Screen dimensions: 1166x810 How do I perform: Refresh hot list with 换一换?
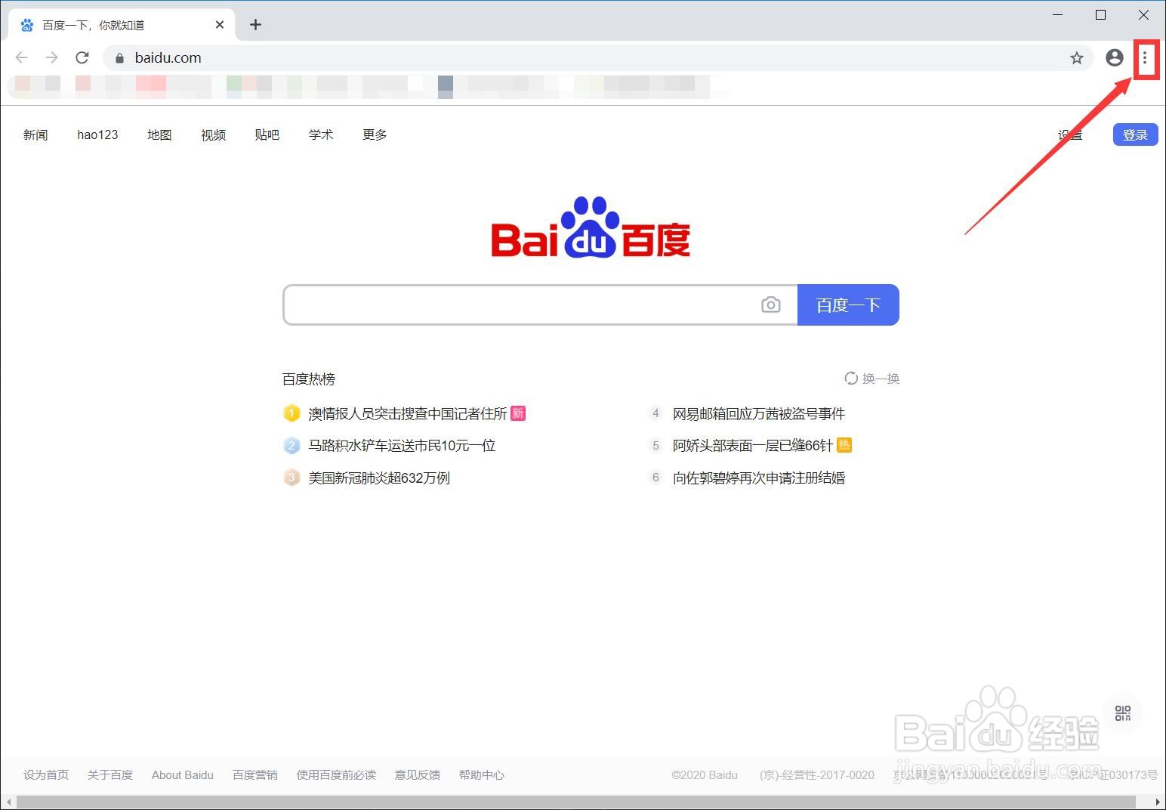[x=871, y=379]
